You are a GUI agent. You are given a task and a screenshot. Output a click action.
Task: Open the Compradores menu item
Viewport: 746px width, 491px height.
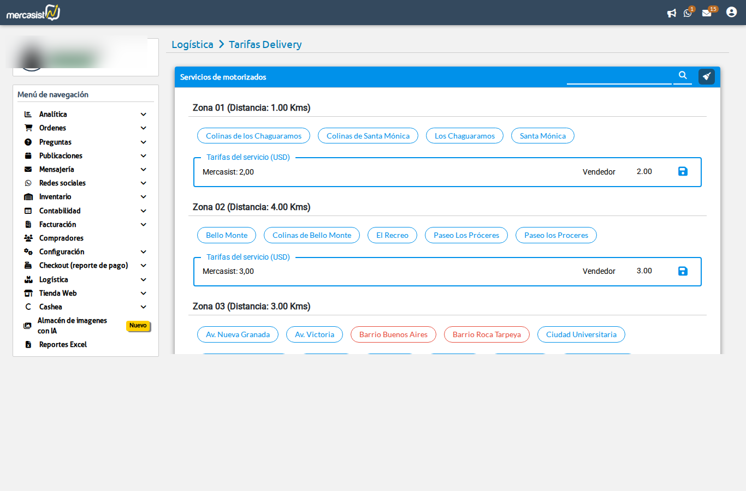coord(61,238)
